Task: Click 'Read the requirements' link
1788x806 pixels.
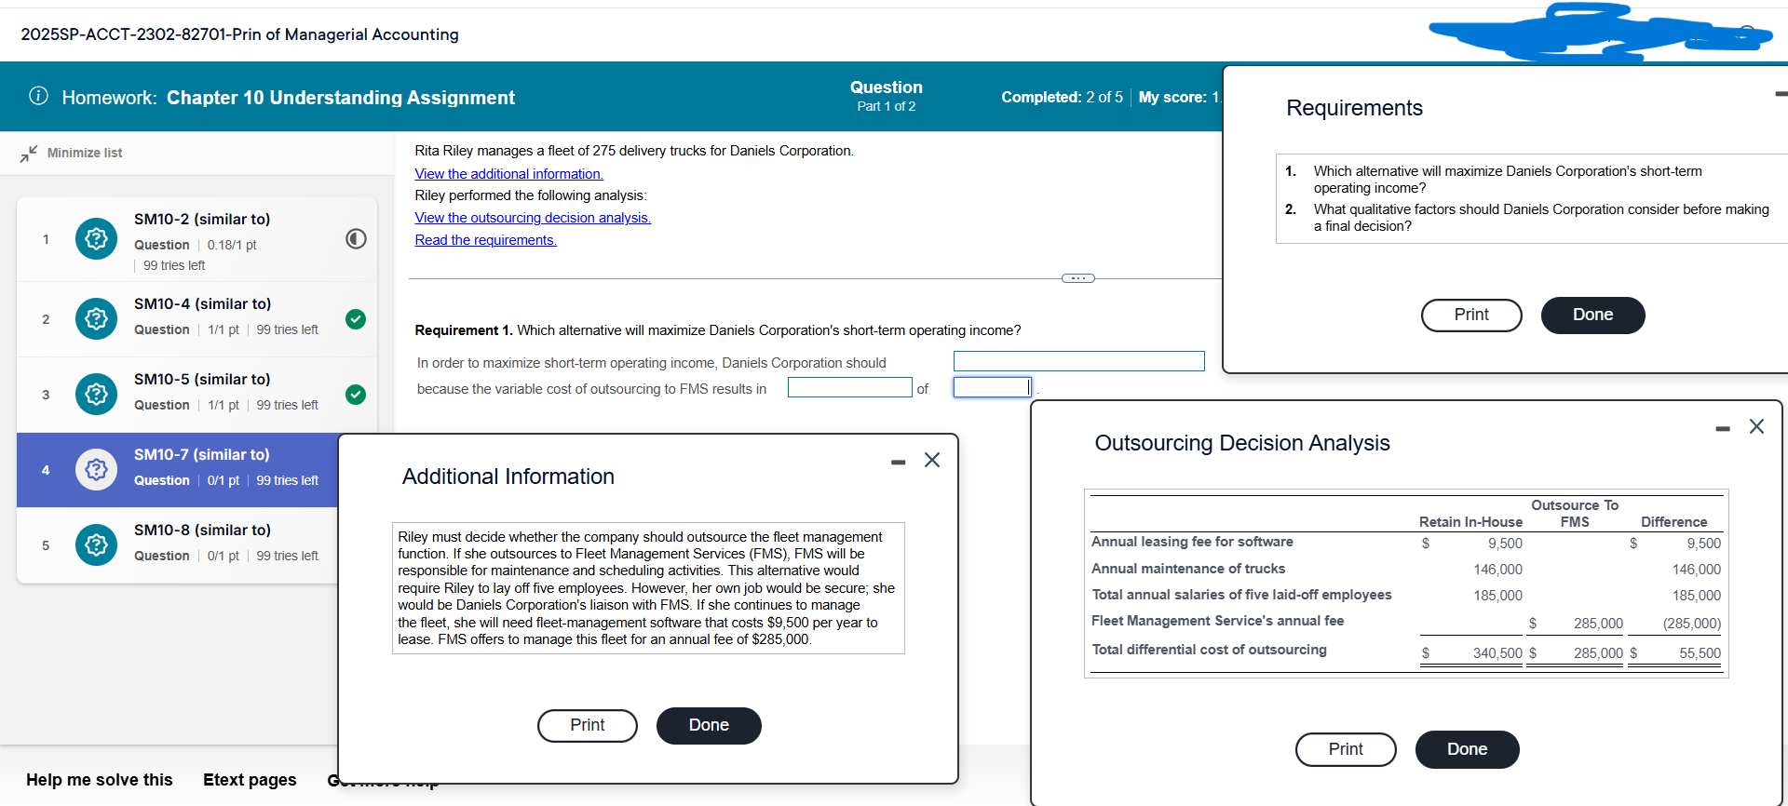Action: tap(486, 240)
